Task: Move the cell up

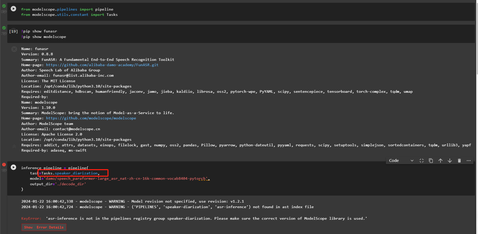Action: click(440, 161)
